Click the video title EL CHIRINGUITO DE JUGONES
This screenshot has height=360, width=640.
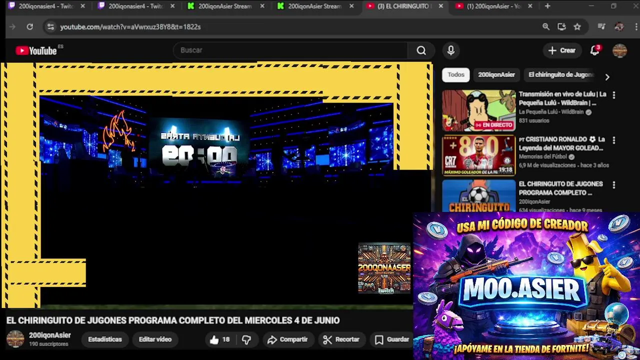click(173, 320)
